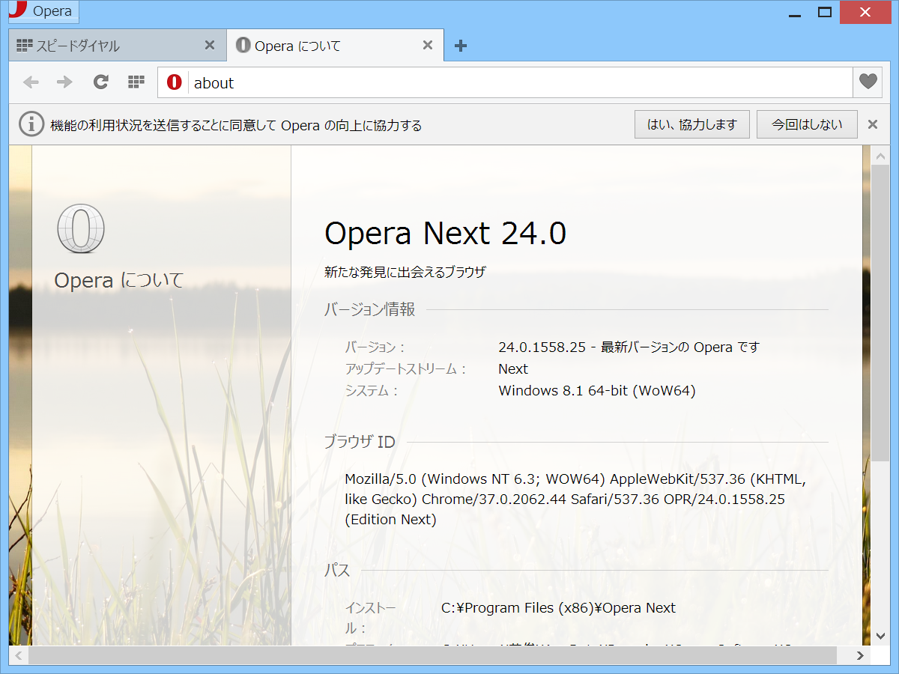Dismiss the notification bar with its x
This screenshot has height=674, width=899.
tap(872, 124)
